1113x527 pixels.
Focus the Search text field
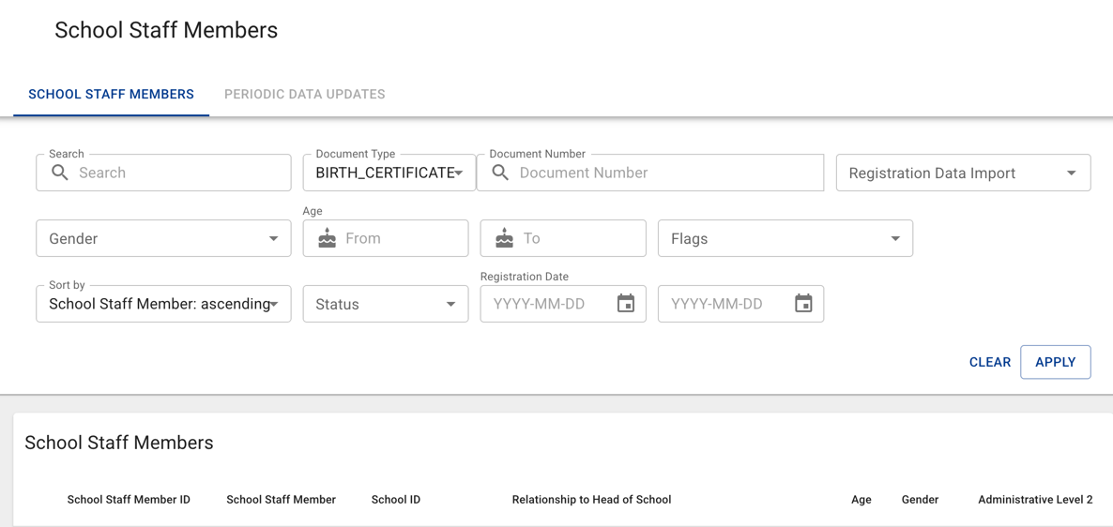pos(178,173)
